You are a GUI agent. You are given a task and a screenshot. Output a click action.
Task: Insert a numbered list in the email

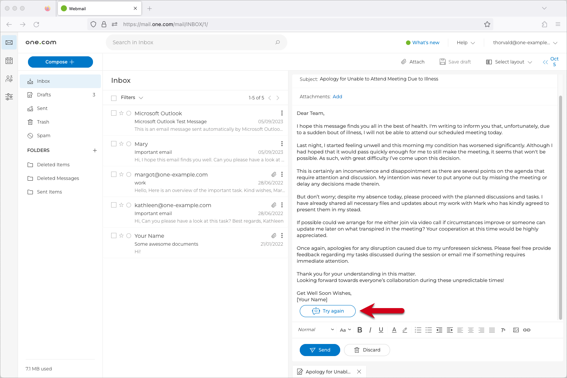click(x=418, y=330)
